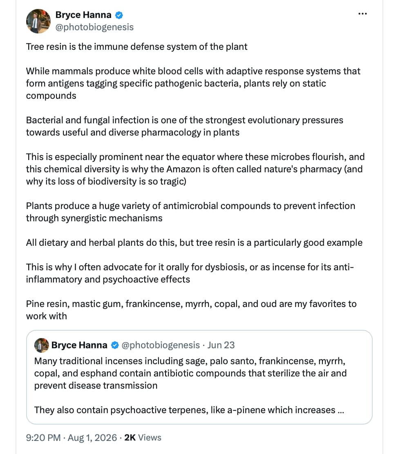This screenshot has width=398, height=454.
Task: Click @photobiogenesis handle in quoted tweet
Action: click(x=160, y=345)
